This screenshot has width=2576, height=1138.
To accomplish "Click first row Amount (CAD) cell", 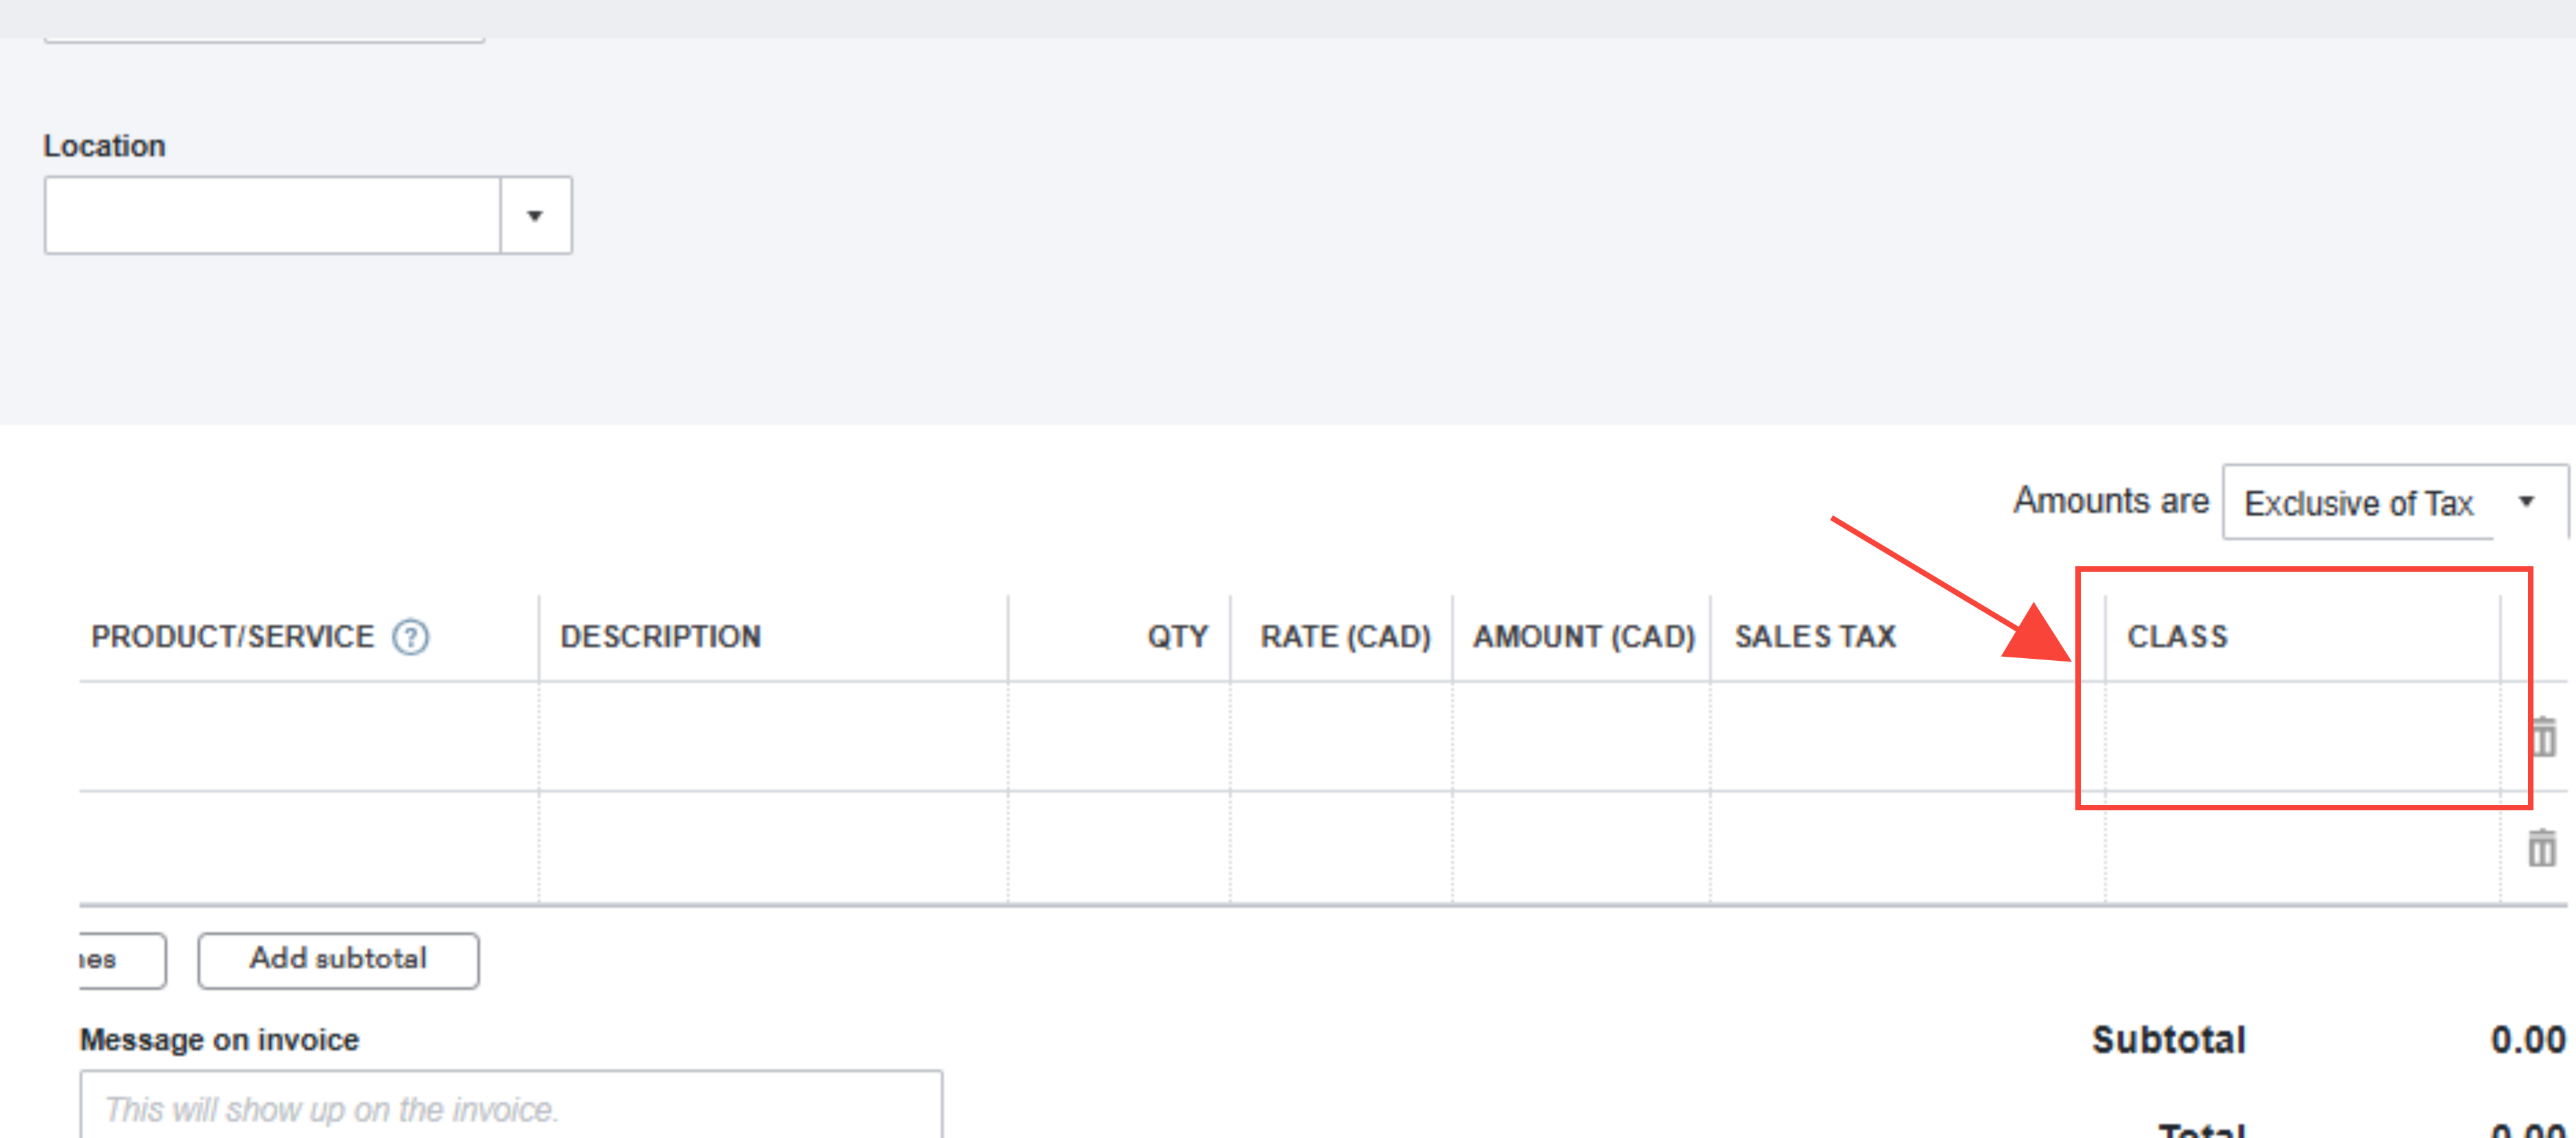I will tap(1581, 737).
